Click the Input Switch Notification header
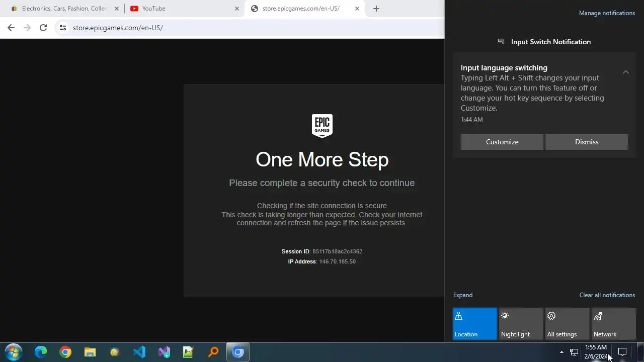 click(x=544, y=42)
